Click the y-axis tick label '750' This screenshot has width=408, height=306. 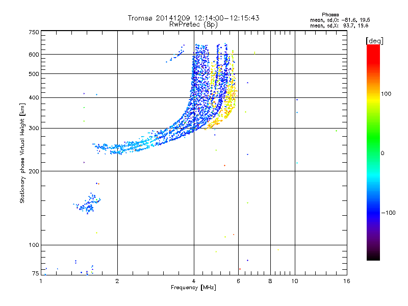[34, 32]
